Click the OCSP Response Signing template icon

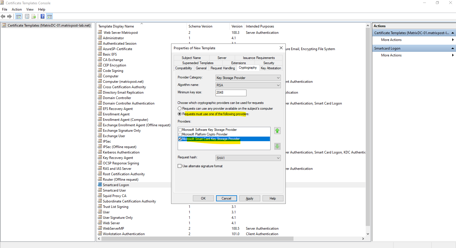pos(100,163)
